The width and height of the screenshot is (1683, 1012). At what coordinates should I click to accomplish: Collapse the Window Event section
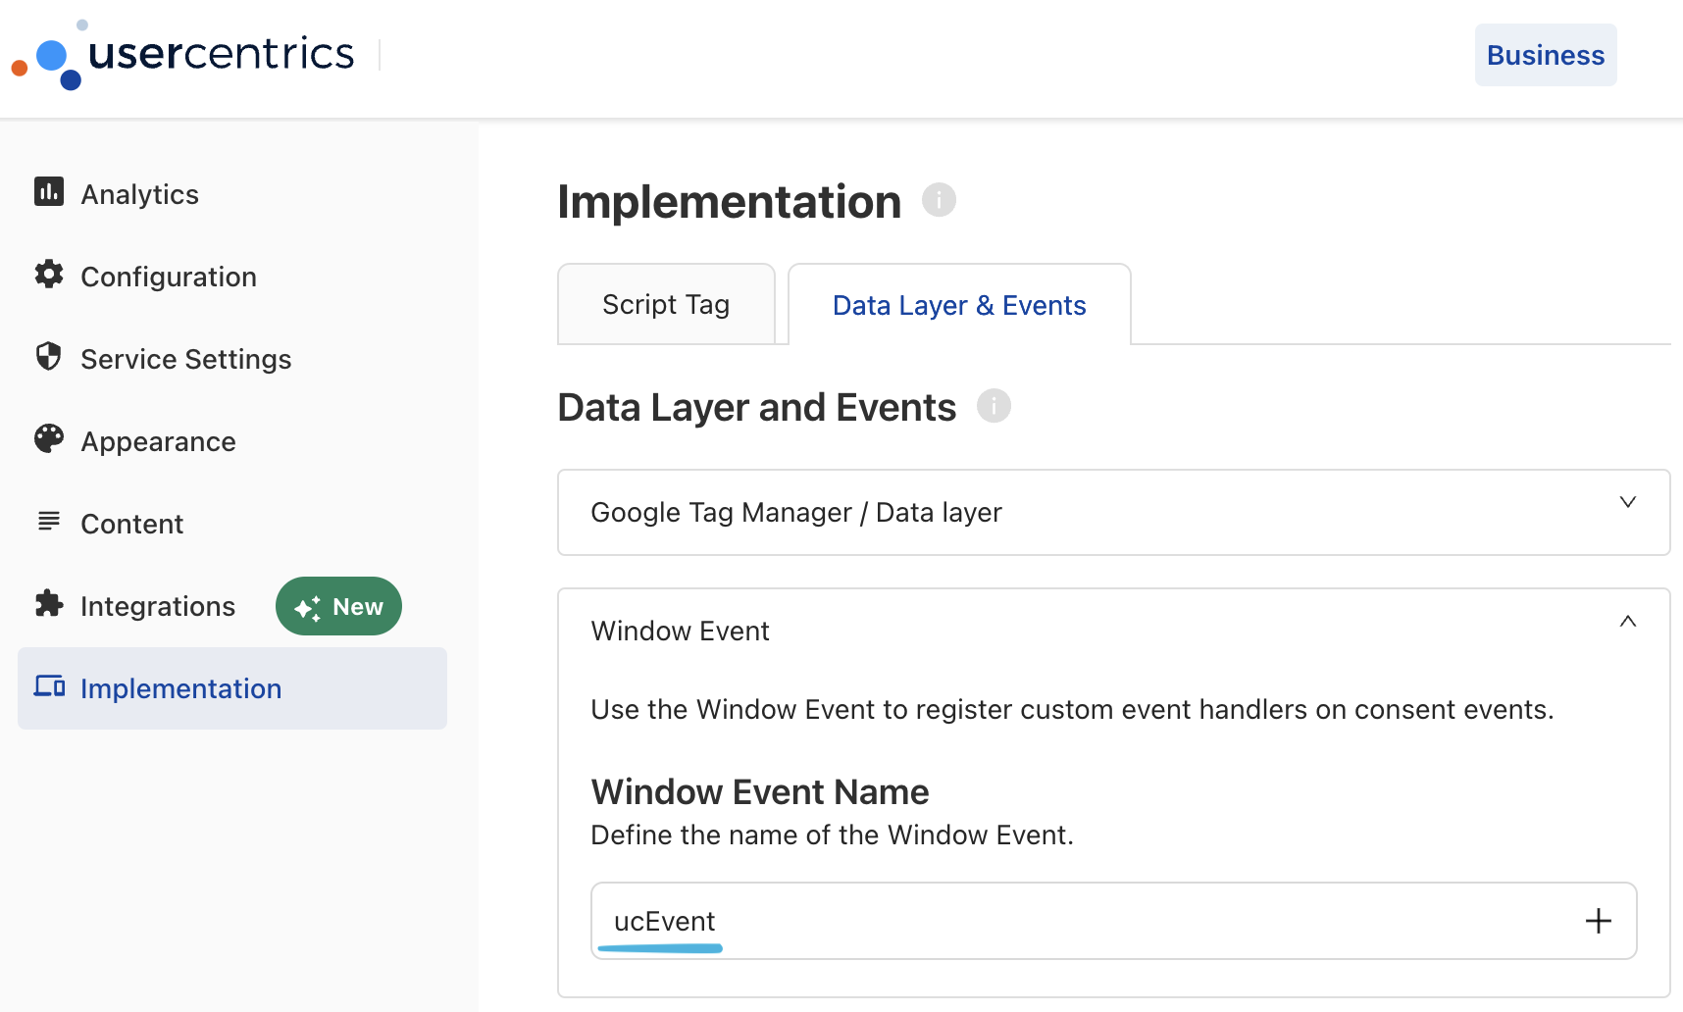click(1627, 621)
